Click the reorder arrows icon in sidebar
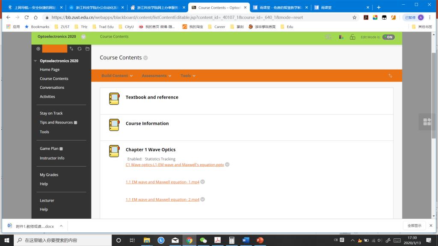 pyautogui.click(x=71, y=49)
